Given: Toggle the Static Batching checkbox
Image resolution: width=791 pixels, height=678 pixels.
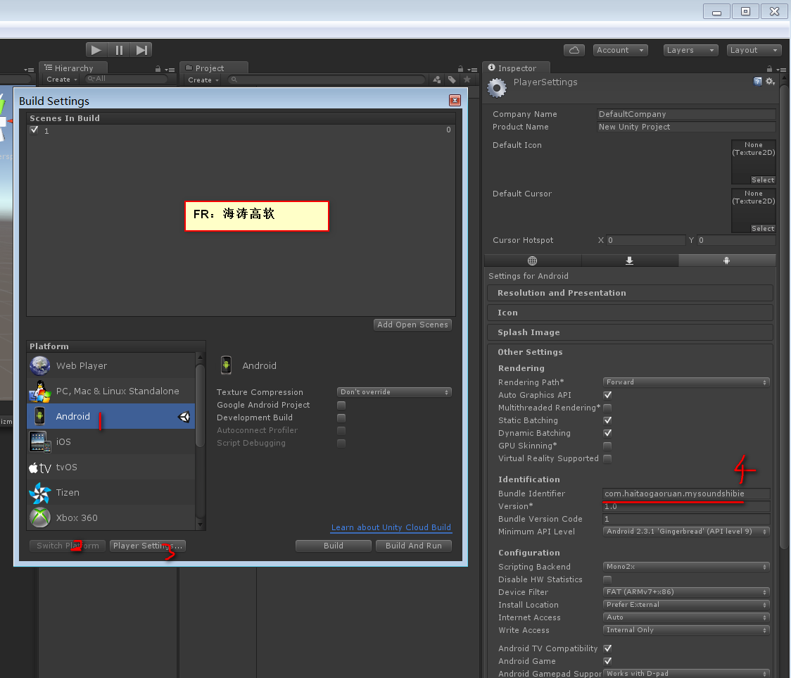Looking at the screenshot, I should (607, 420).
